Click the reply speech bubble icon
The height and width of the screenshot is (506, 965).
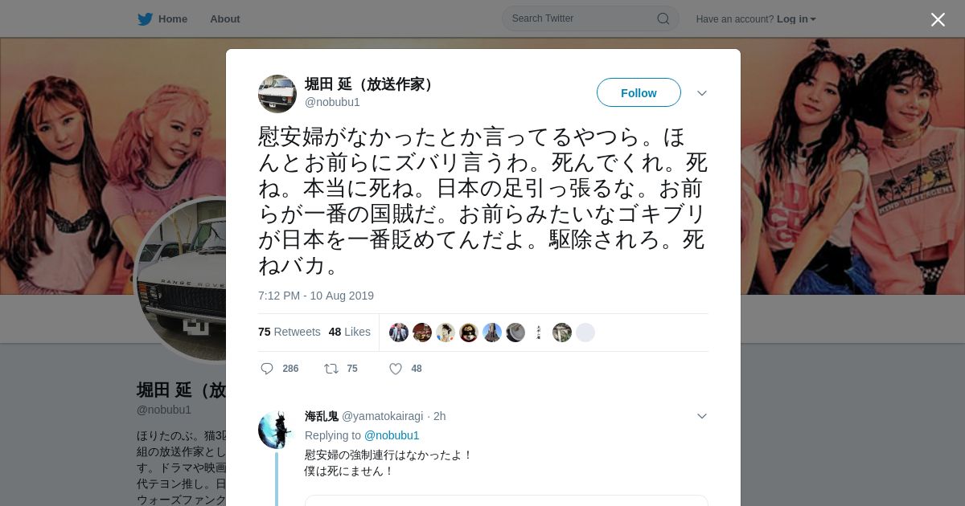tap(267, 369)
